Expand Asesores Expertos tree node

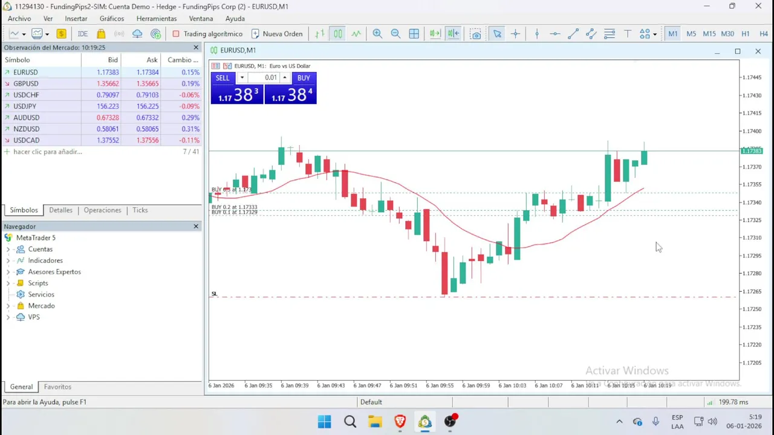point(8,272)
